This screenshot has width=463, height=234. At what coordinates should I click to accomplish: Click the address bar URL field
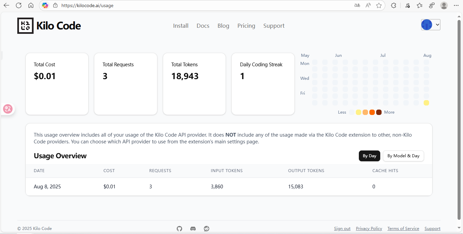(204, 5)
